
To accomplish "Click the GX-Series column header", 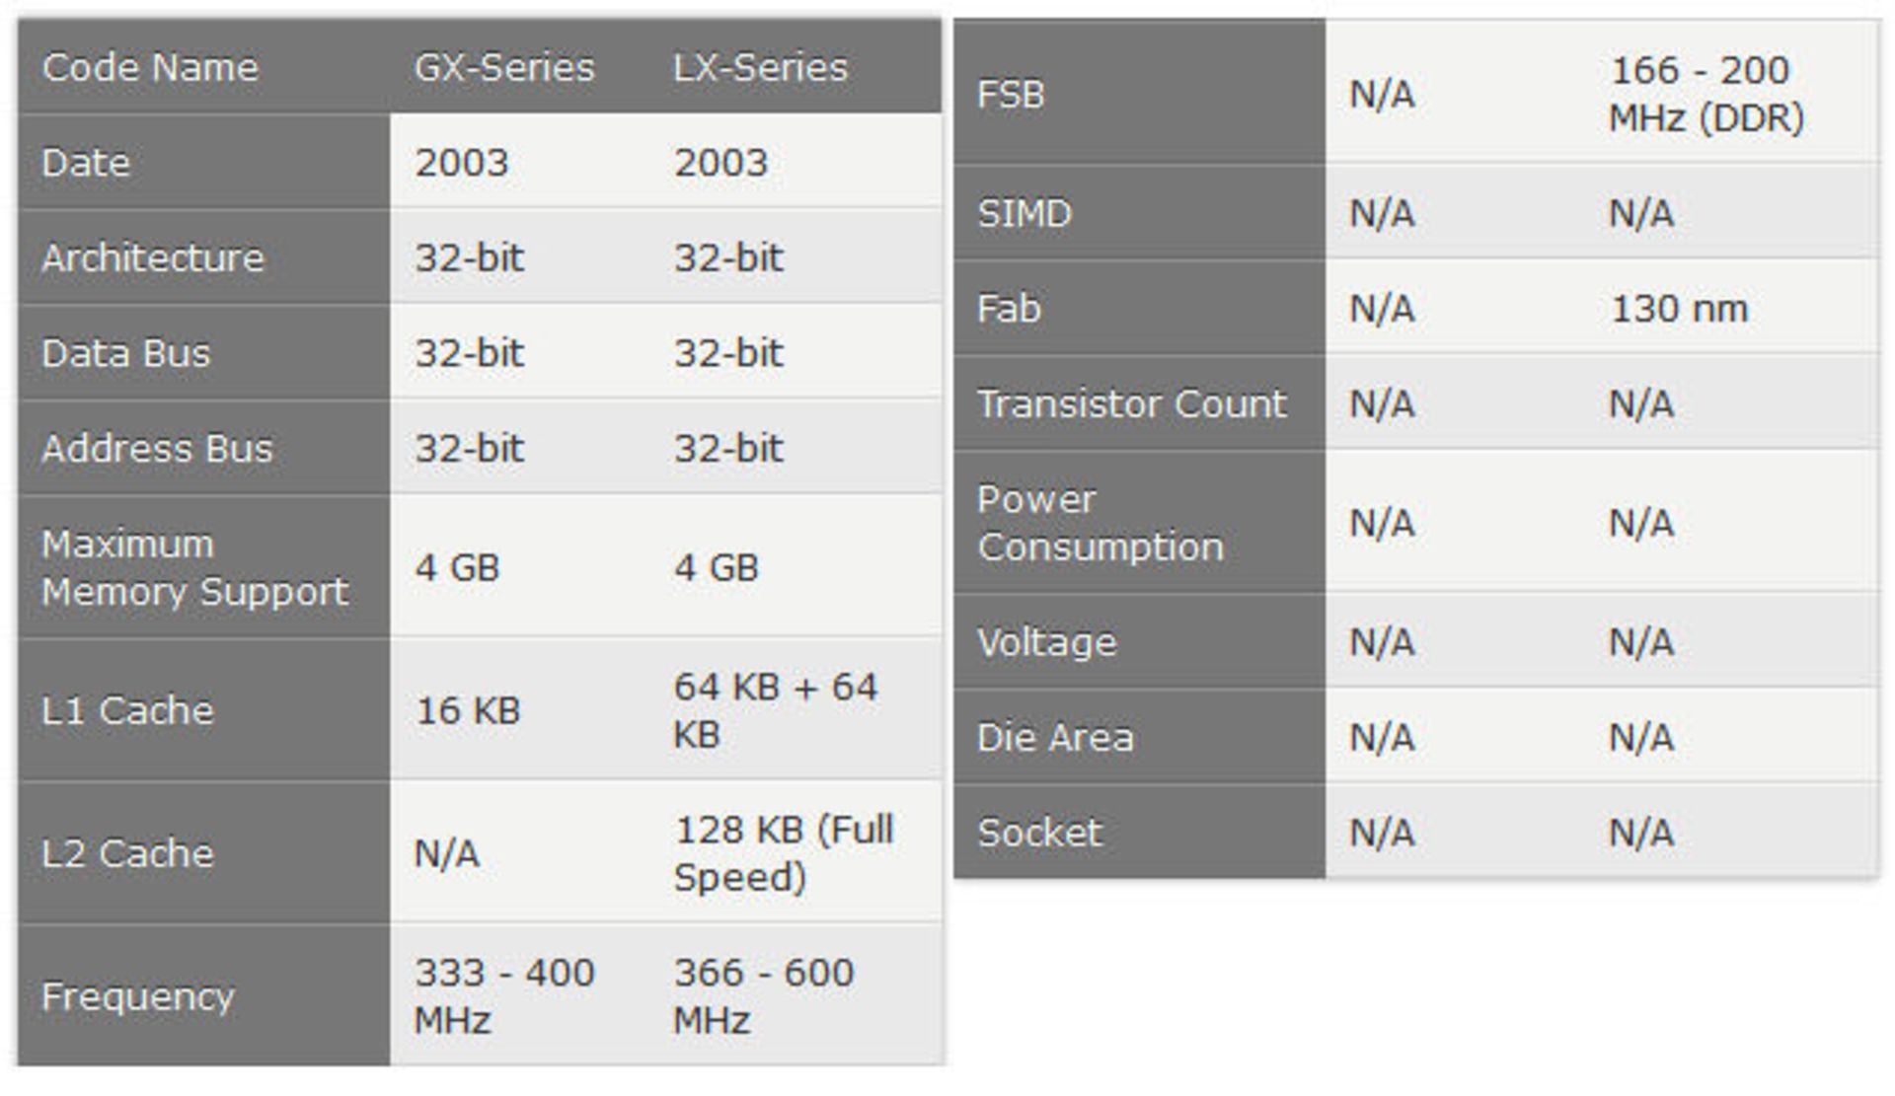I will pyautogui.click(x=504, y=68).
